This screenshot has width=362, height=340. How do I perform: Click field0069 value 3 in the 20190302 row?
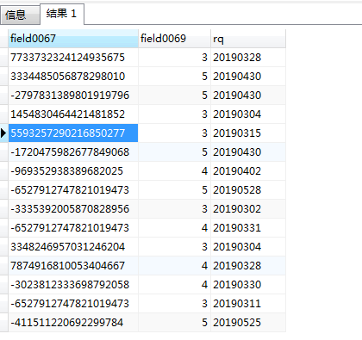point(174,209)
